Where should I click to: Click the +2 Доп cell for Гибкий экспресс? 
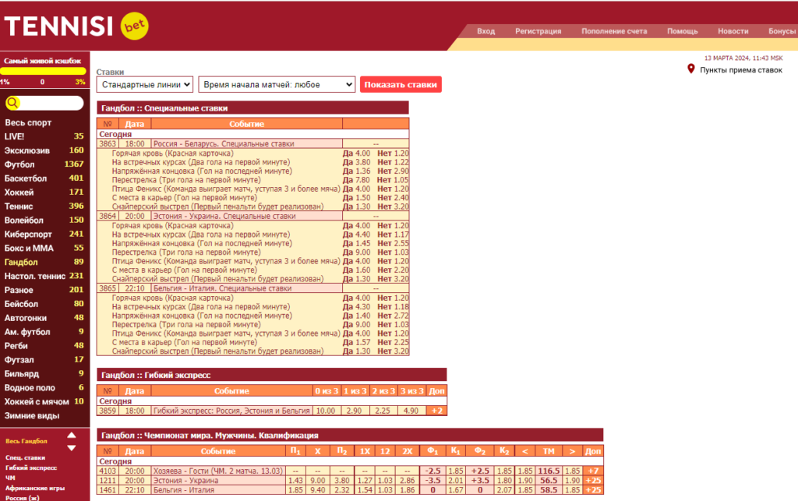click(436, 411)
